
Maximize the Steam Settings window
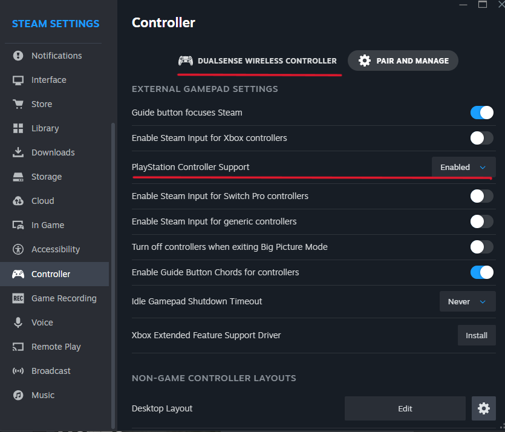click(482, 4)
